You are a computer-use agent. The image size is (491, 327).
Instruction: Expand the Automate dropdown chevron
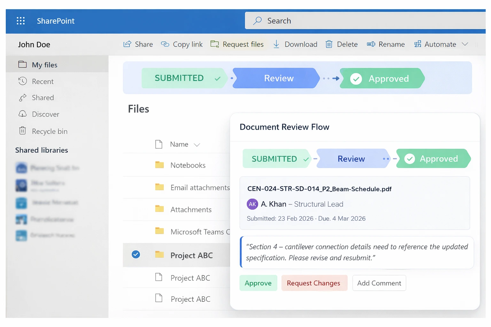pyautogui.click(x=465, y=44)
